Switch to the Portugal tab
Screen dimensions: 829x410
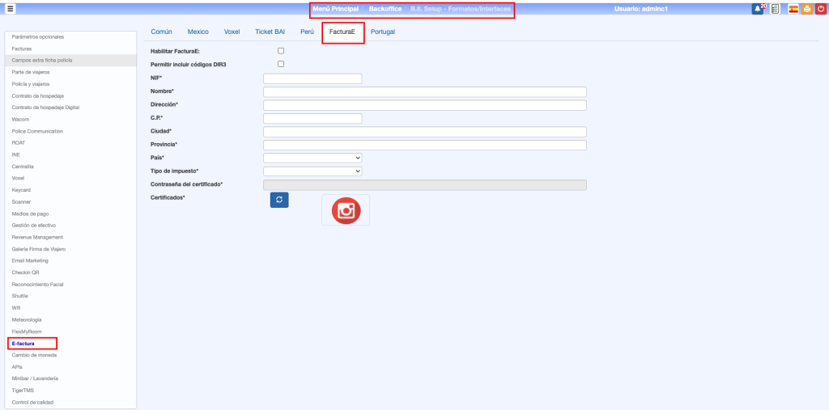(383, 32)
